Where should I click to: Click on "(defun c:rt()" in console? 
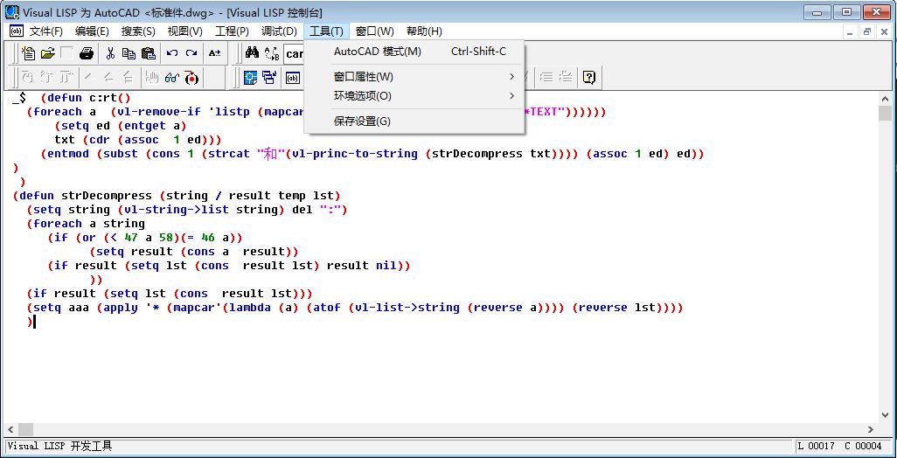tap(86, 98)
